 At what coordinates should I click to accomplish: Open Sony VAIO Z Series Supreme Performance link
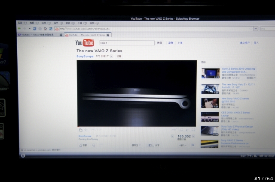[235, 142]
